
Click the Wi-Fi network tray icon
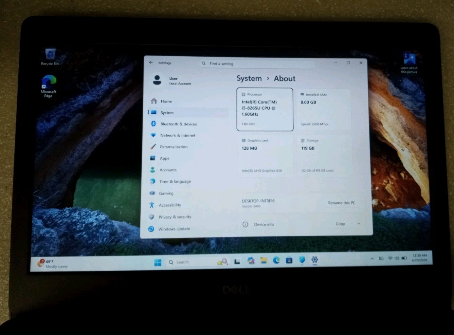[390, 258]
